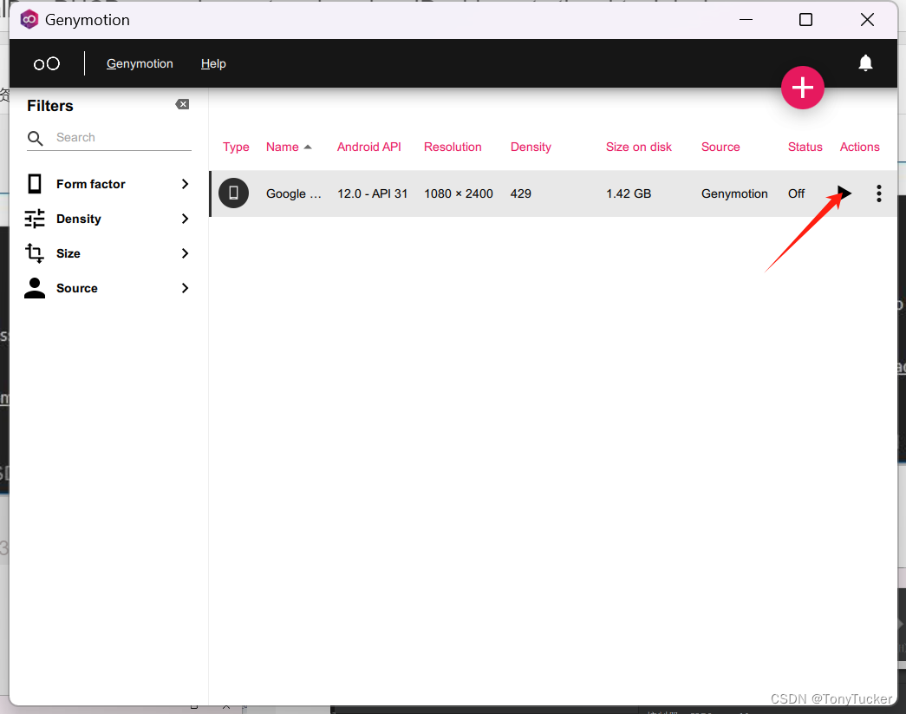906x714 pixels.
Task: Click the Search filter input field
Action: pos(122,138)
